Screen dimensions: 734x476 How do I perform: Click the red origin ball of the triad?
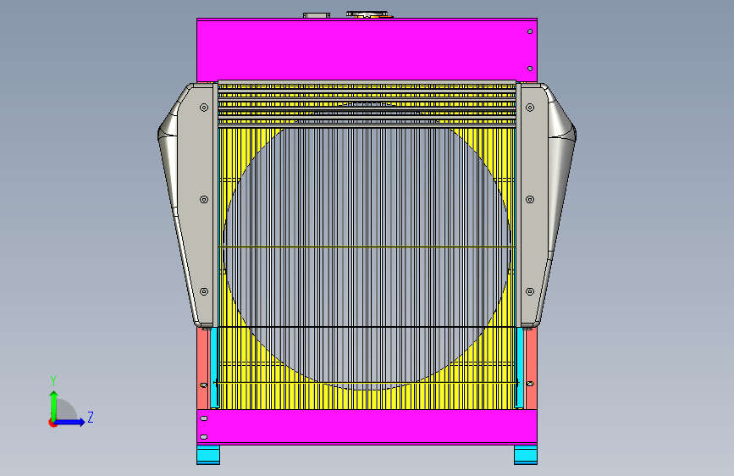pyautogui.click(x=52, y=423)
